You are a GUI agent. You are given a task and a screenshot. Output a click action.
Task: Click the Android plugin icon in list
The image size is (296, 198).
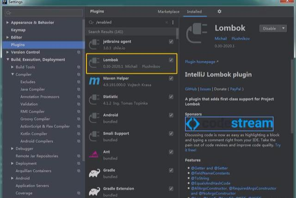pos(94,118)
